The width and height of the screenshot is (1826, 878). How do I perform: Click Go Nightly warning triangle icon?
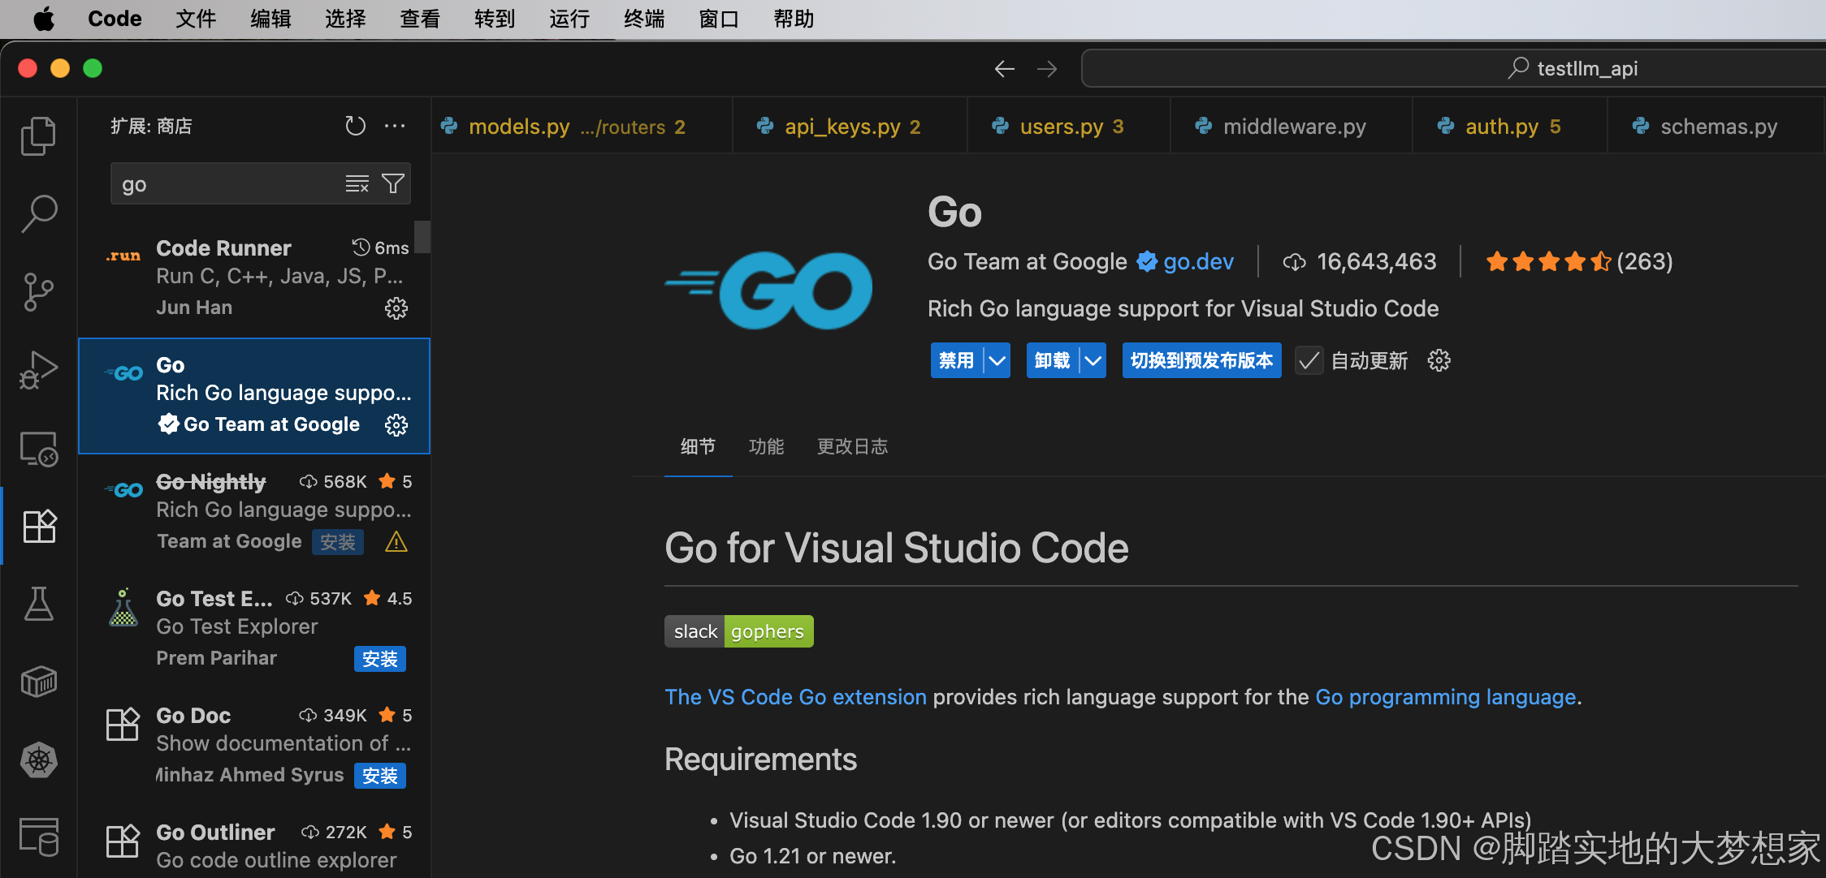coord(396,542)
